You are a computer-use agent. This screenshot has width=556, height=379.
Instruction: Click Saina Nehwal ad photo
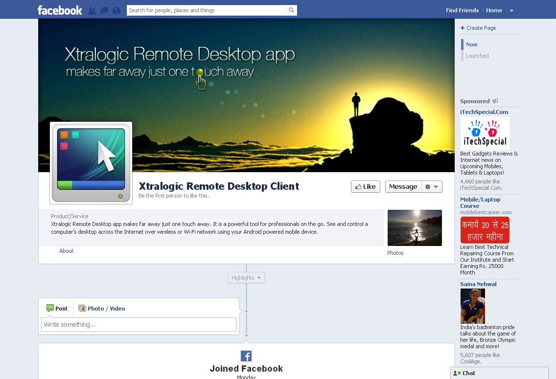pyautogui.click(x=472, y=306)
